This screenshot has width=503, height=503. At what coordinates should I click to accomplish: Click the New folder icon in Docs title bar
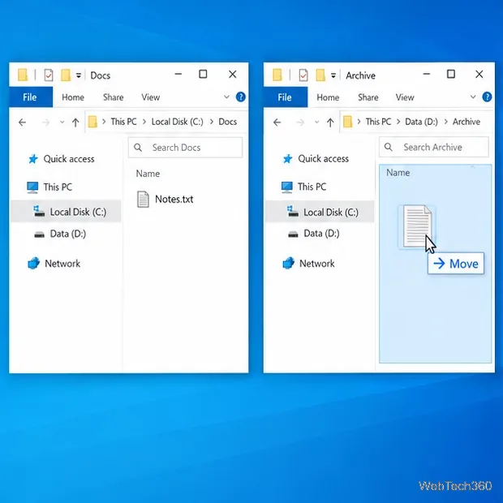tap(66, 75)
